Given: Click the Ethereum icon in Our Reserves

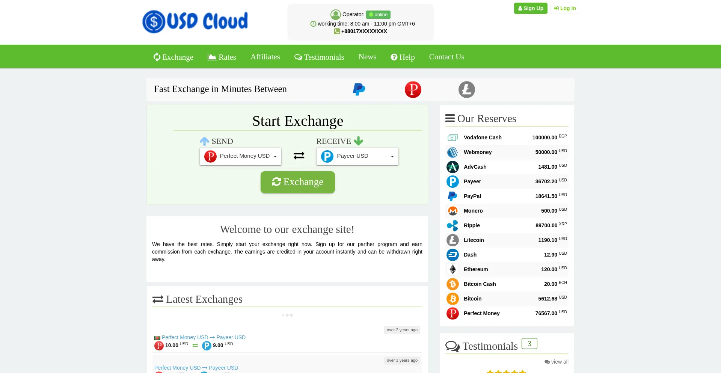Looking at the screenshot, I should (453, 269).
